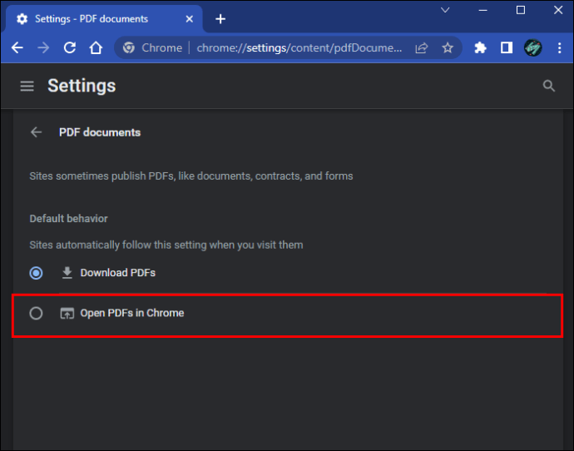
Task: Select the Open PDFs in Chrome radio button
Action: tap(36, 313)
